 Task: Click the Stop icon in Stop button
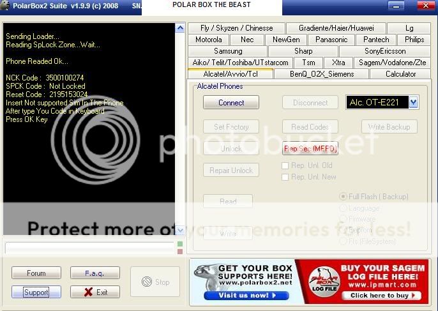(x=147, y=282)
